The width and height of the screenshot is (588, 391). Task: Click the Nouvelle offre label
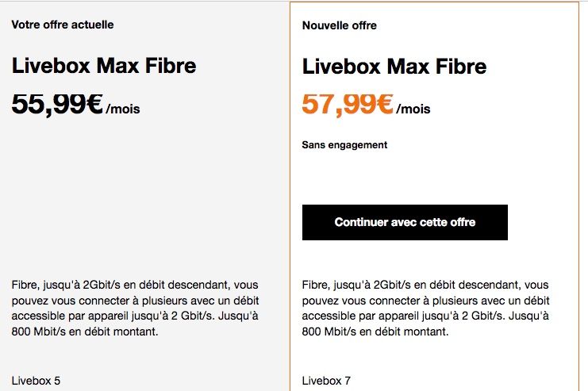[x=340, y=25]
